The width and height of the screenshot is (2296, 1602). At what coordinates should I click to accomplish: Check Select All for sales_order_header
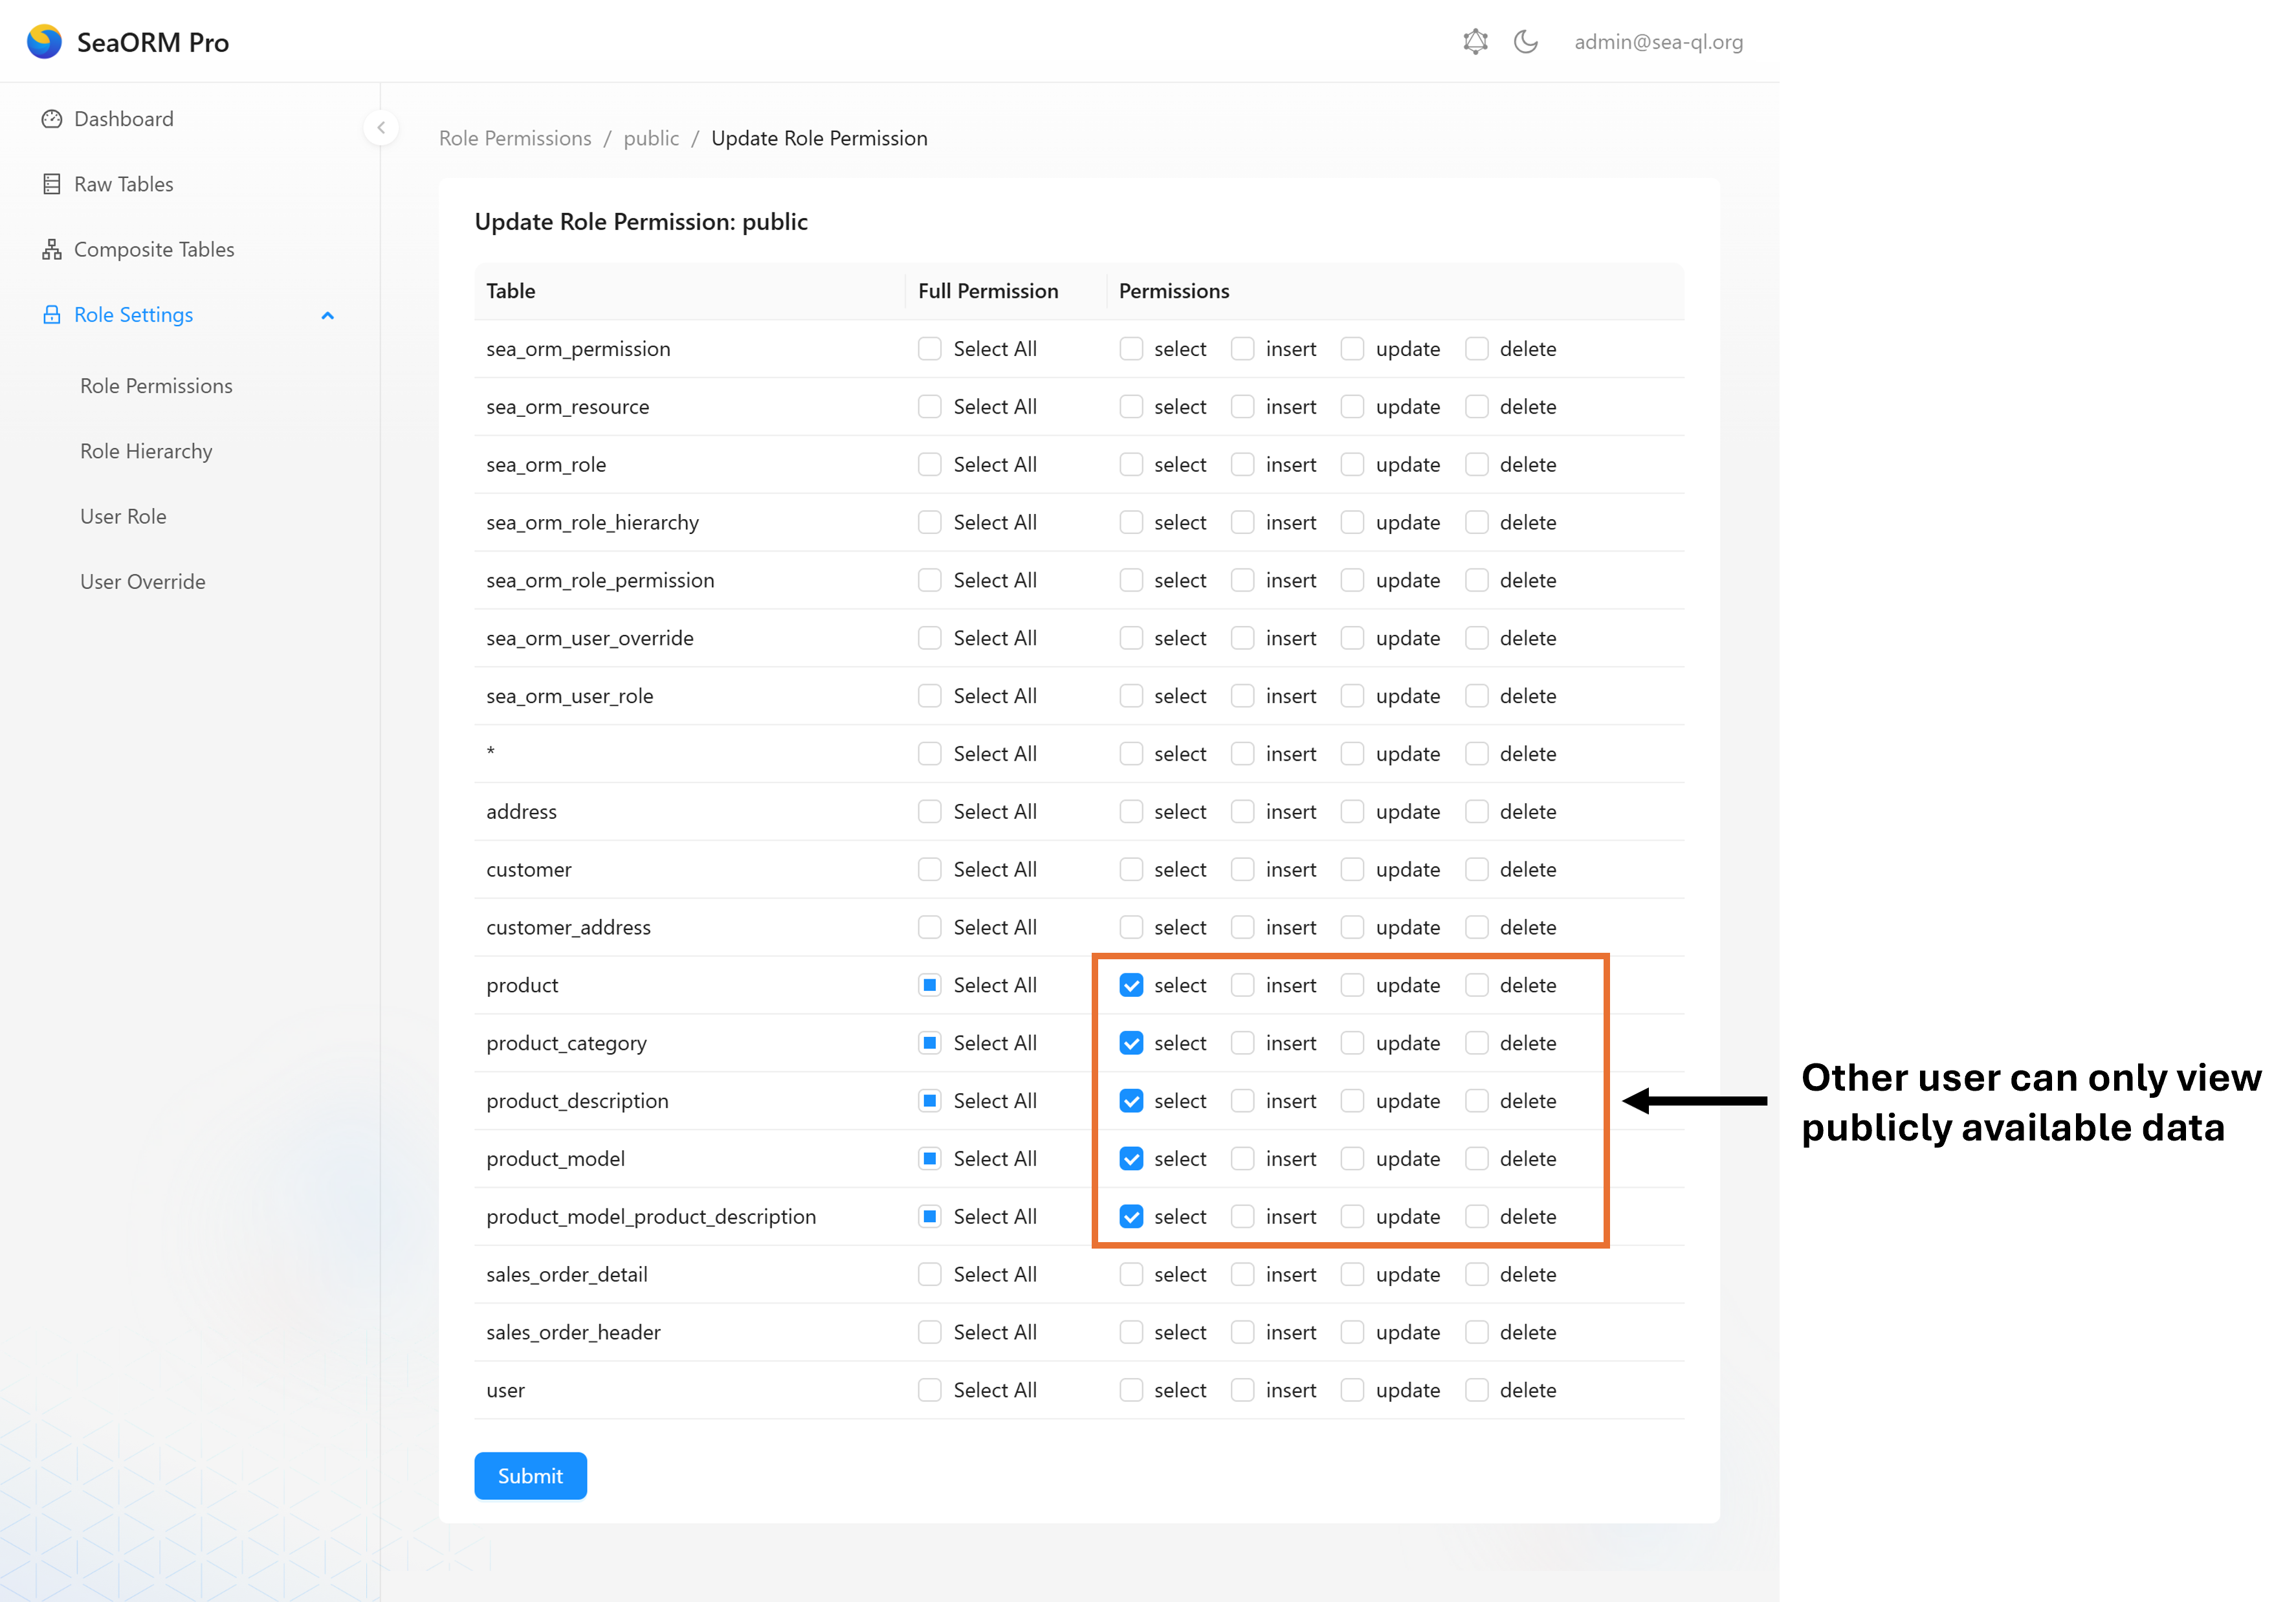[x=930, y=1333]
